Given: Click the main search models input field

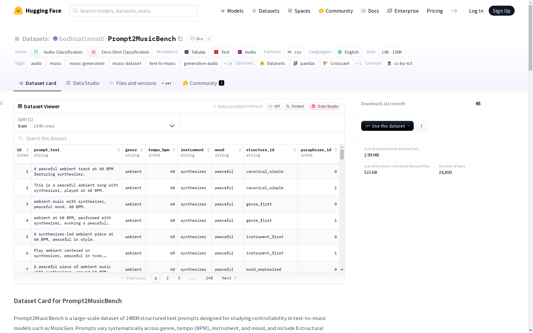Looking at the screenshot, I should tap(133, 11).
